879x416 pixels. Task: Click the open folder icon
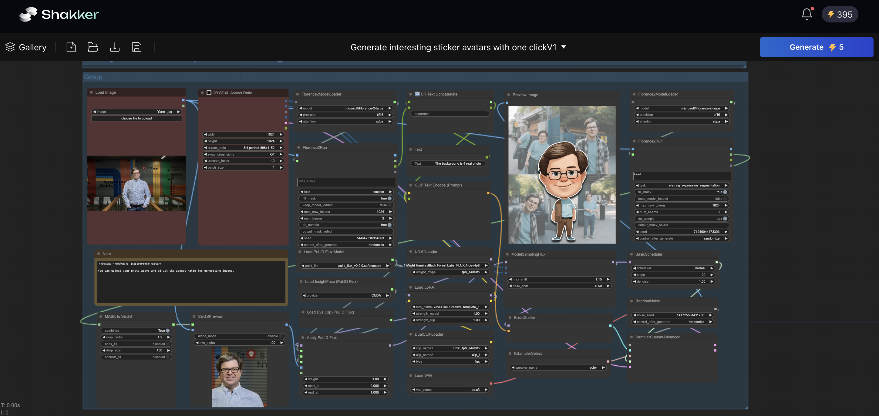pyautogui.click(x=93, y=47)
